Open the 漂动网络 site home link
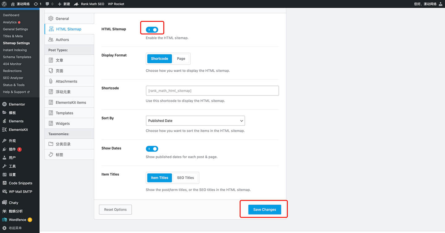 coord(20,4)
